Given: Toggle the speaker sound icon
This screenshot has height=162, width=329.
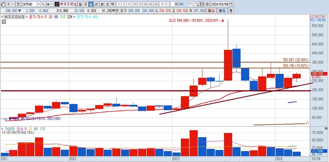Looking at the screenshot, I should 48,4.
